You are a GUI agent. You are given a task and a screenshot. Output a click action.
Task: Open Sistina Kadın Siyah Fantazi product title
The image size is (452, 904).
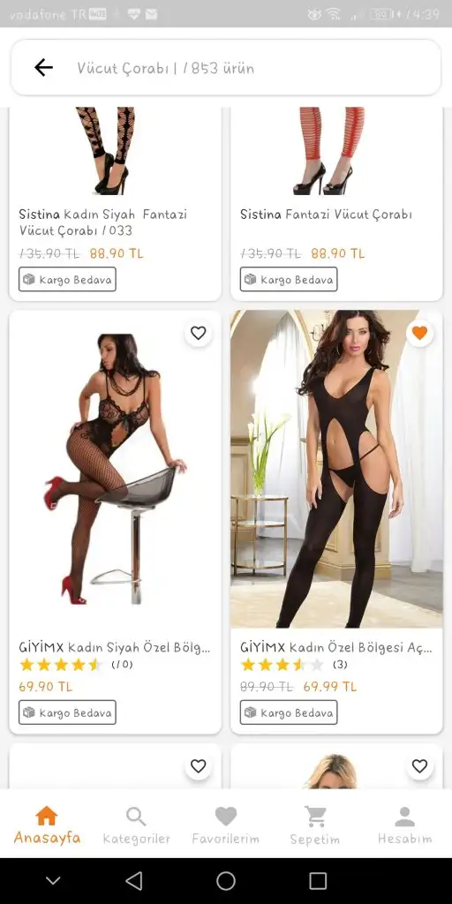tap(103, 222)
